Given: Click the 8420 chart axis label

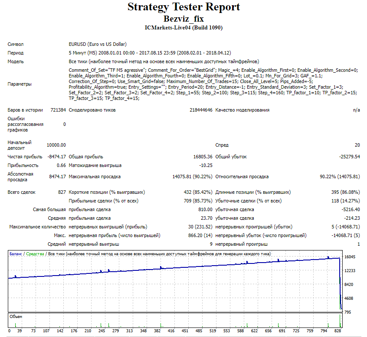Looking at the screenshot, I should (x=349, y=285).
